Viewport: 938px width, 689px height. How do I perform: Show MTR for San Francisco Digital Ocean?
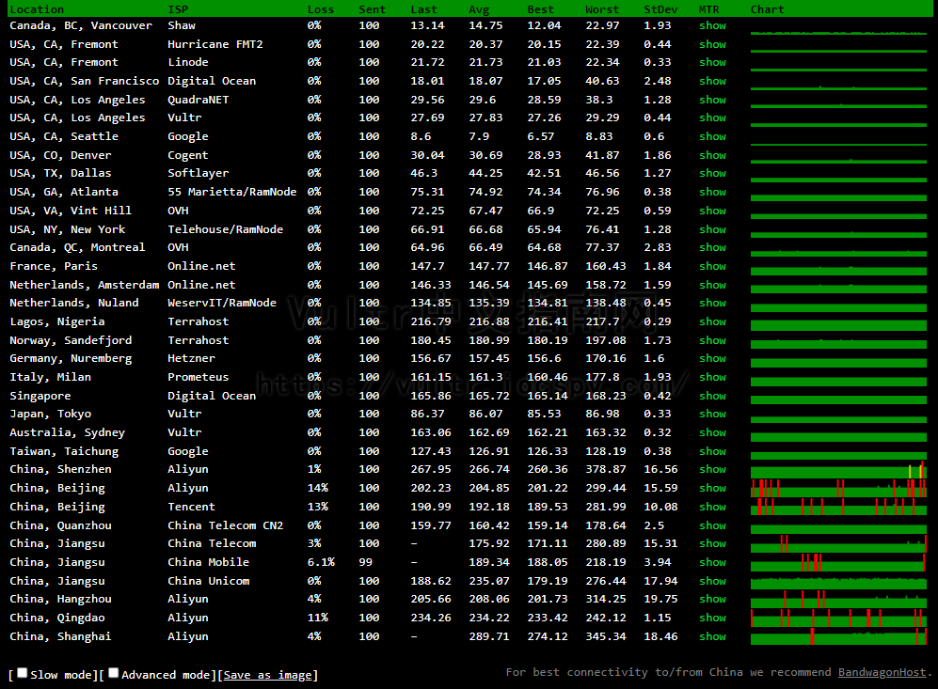[x=712, y=81]
